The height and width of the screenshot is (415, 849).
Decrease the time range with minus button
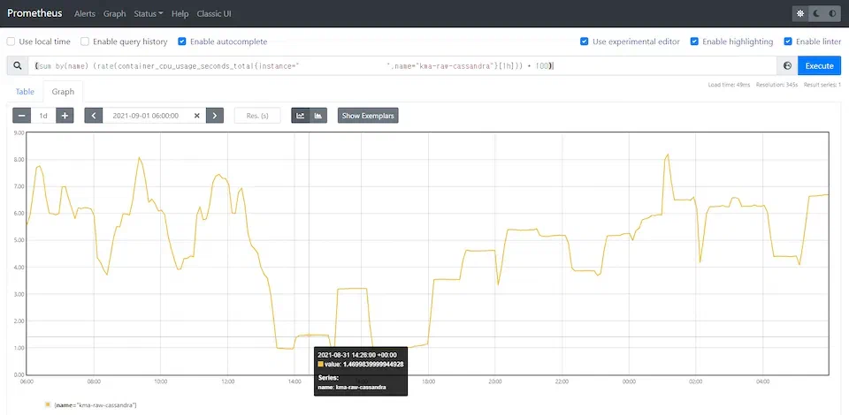(x=21, y=116)
